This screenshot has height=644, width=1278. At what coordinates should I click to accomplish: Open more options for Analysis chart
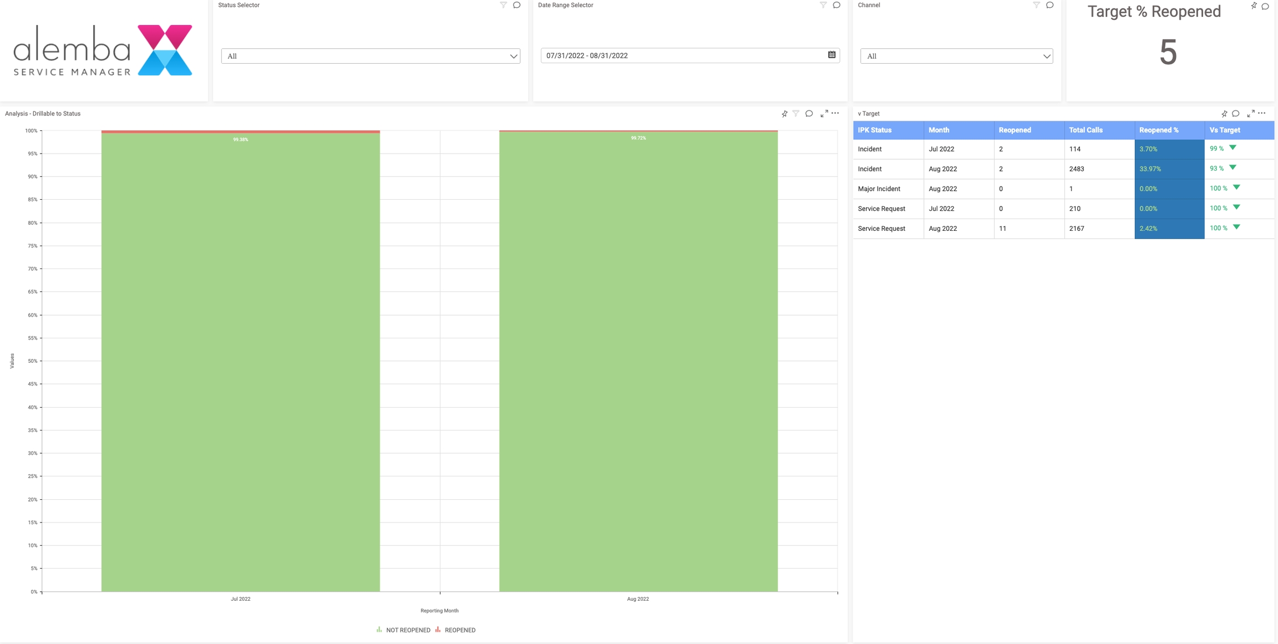(x=835, y=113)
